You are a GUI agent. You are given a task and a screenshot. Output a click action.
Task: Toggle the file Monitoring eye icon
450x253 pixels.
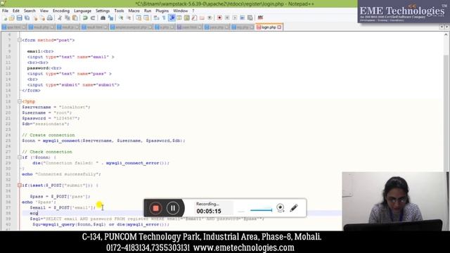(x=210, y=18)
